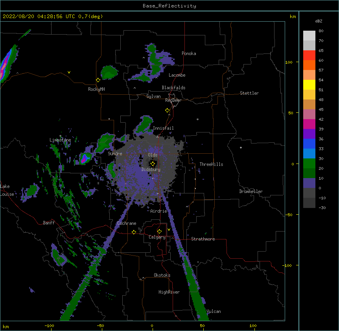The image size is (339, 331).
Task: Click the km unit label at bottom left
Action: [x=6, y=326]
